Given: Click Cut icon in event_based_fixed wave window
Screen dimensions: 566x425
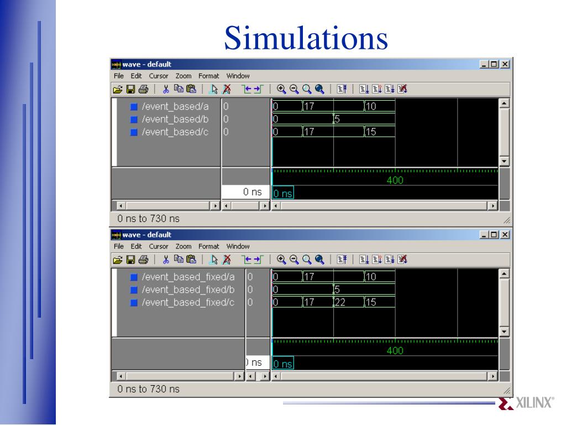Looking at the screenshot, I should (x=166, y=260).
